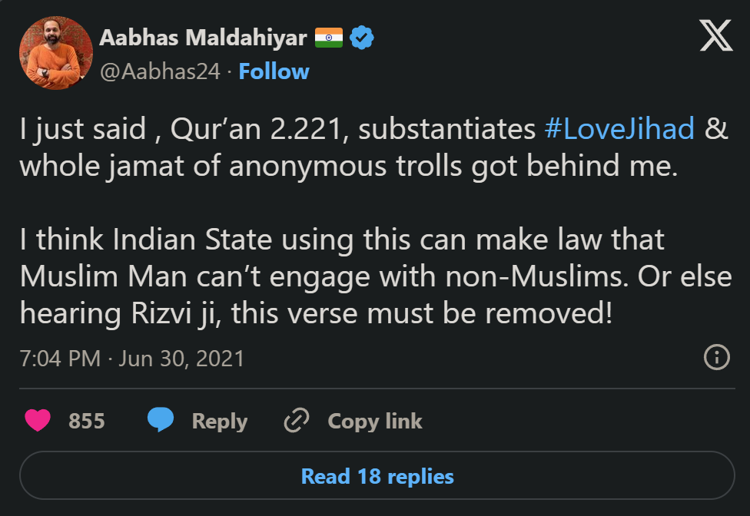The height and width of the screenshot is (516, 750).
Task: Open the tweet info circle icon
Action: click(716, 357)
